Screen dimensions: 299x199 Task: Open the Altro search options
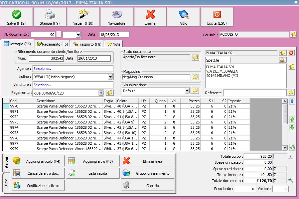click(x=183, y=17)
